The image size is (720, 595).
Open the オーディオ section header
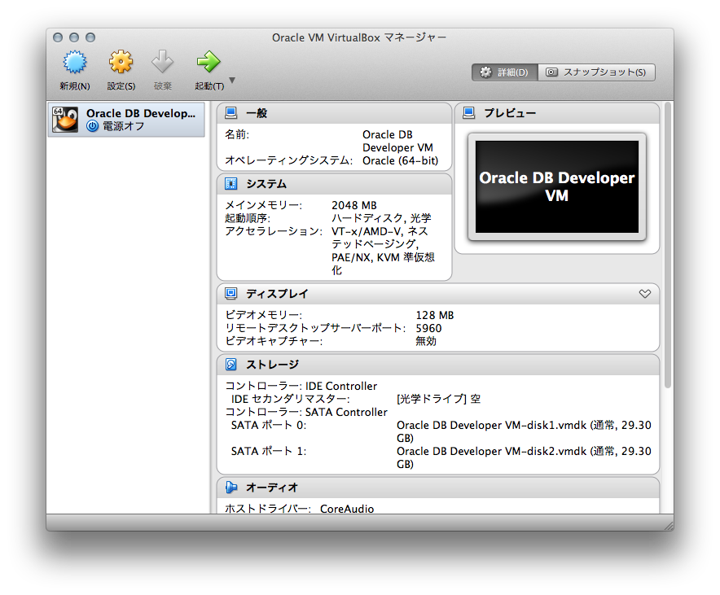pyautogui.click(x=438, y=488)
